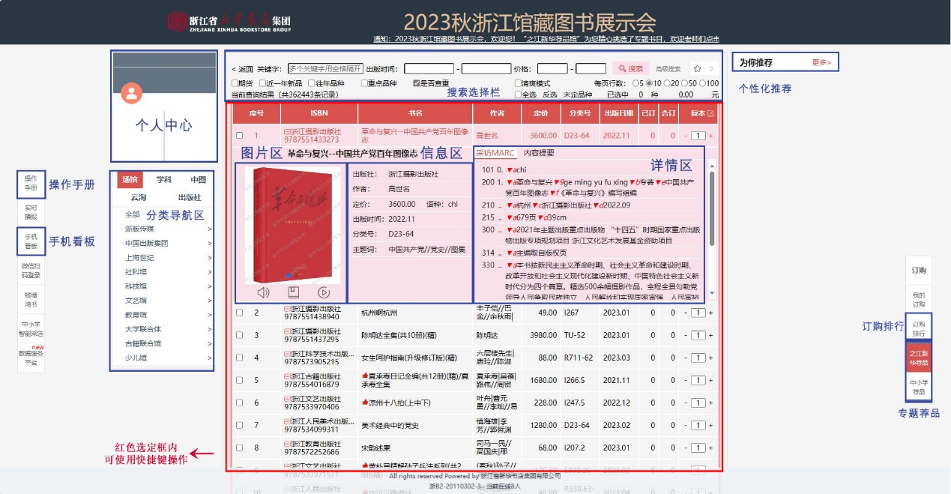Viewport: 951px width, 494px height.
Task: Toggle the 是否查重 checkbox
Action: pos(417,83)
